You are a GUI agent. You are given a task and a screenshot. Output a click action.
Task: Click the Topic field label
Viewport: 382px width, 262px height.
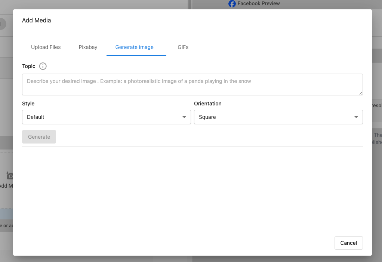pos(29,66)
